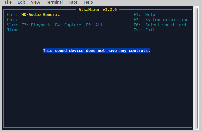Click the Card: label
The image size is (202, 132).
13,15
